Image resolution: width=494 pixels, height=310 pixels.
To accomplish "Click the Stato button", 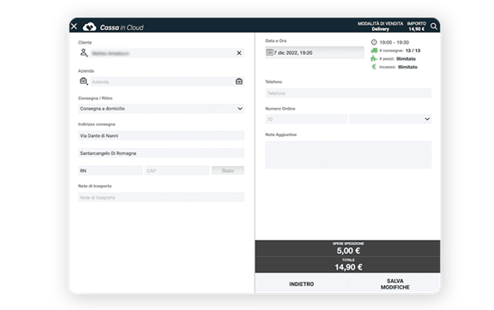I will pos(228,170).
